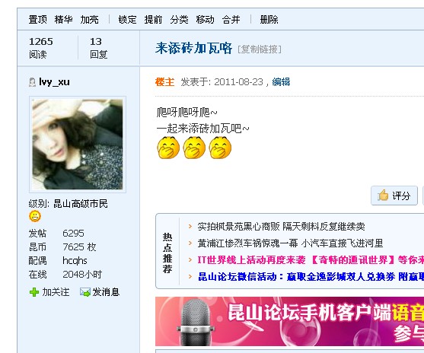
Task: Open hot topic 黄浦江惨烈车祸惊魂一幕
Action: click(290, 243)
